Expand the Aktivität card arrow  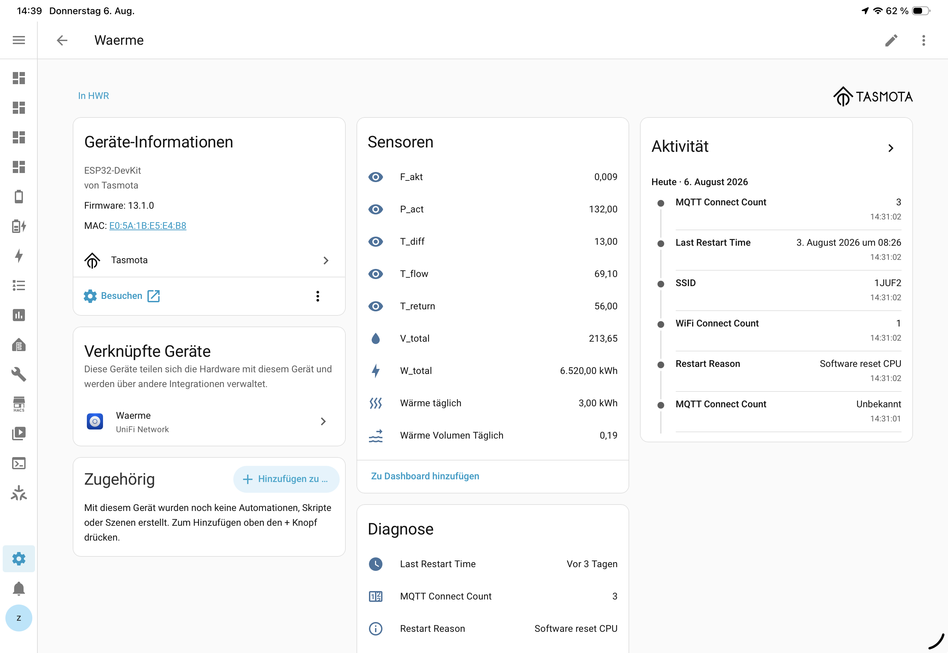(x=891, y=148)
